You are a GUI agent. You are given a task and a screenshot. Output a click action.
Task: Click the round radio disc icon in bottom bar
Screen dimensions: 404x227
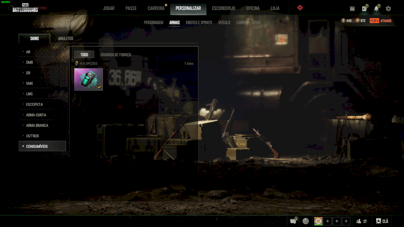[306, 221]
